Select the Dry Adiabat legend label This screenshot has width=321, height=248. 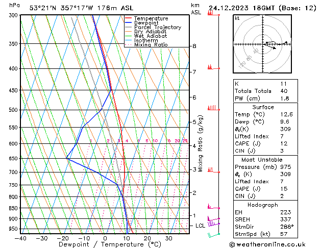(x=150, y=32)
